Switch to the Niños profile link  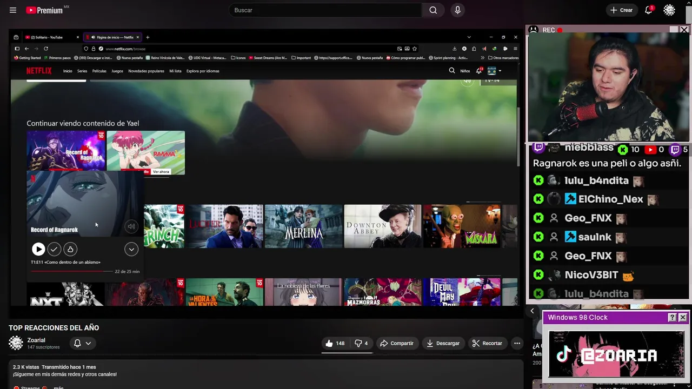465,71
